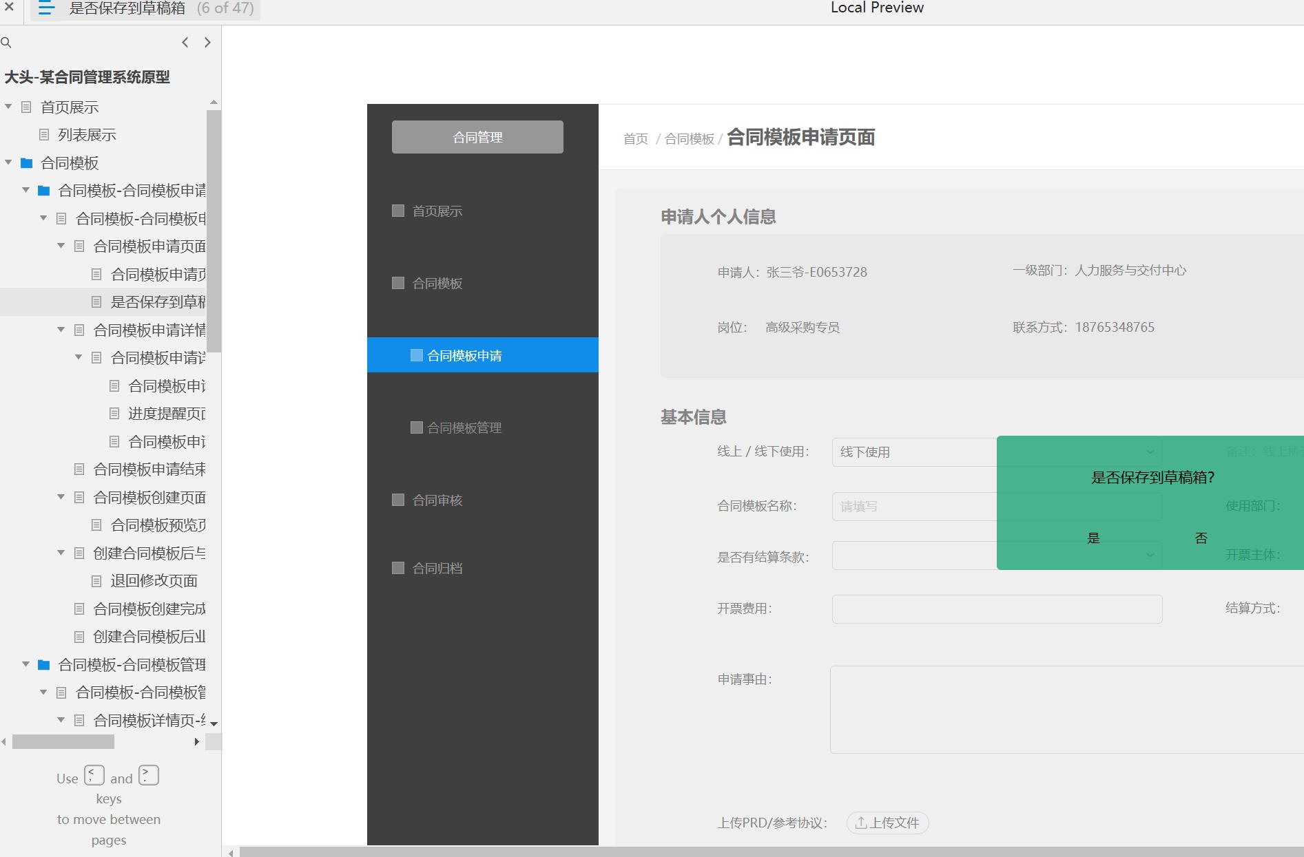Go to previous page with left chevron
The width and height of the screenshot is (1304, 857).
point(185,43)
